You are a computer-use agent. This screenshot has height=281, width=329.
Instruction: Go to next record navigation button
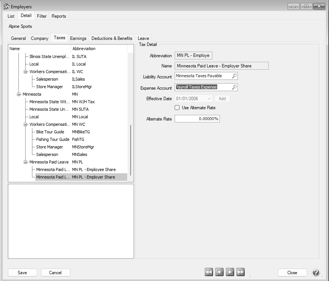click(230, 272)
